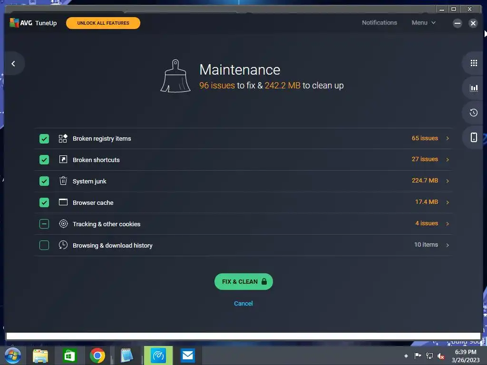This screenshot has width=487, height=365.
Task: Show hidden tray icons
Action: point(406,356)
